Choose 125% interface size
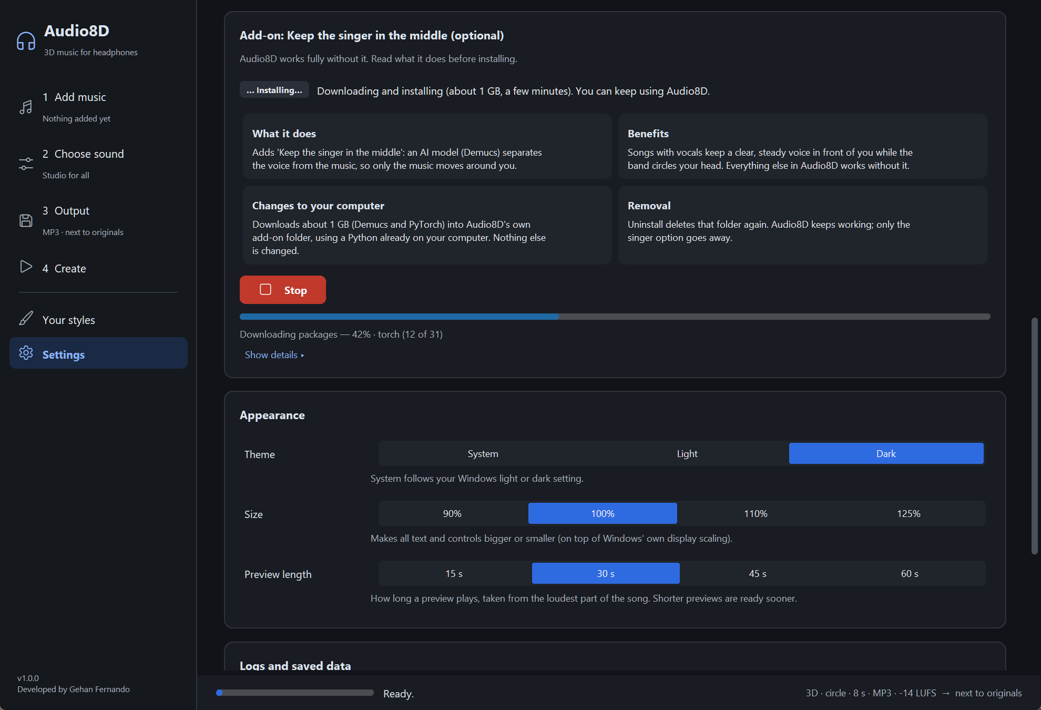The height and width of the screenshot is (710, 1041). pyautogui.click(x=909, y=513)
